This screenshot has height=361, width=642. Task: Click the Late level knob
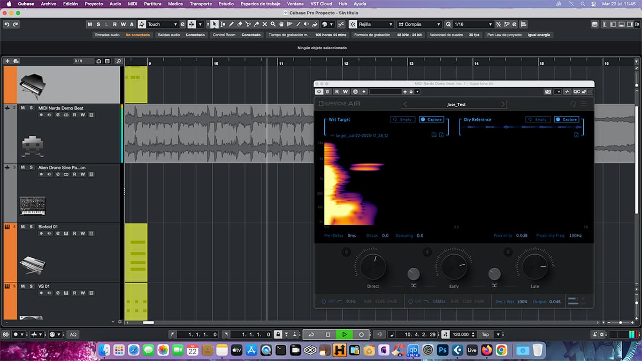pyautogui.click(x=534, y=267)
